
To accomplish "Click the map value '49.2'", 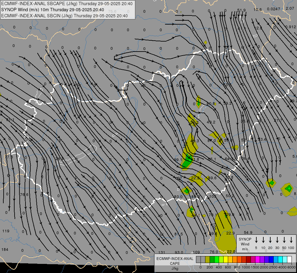I will pos(211,122).
